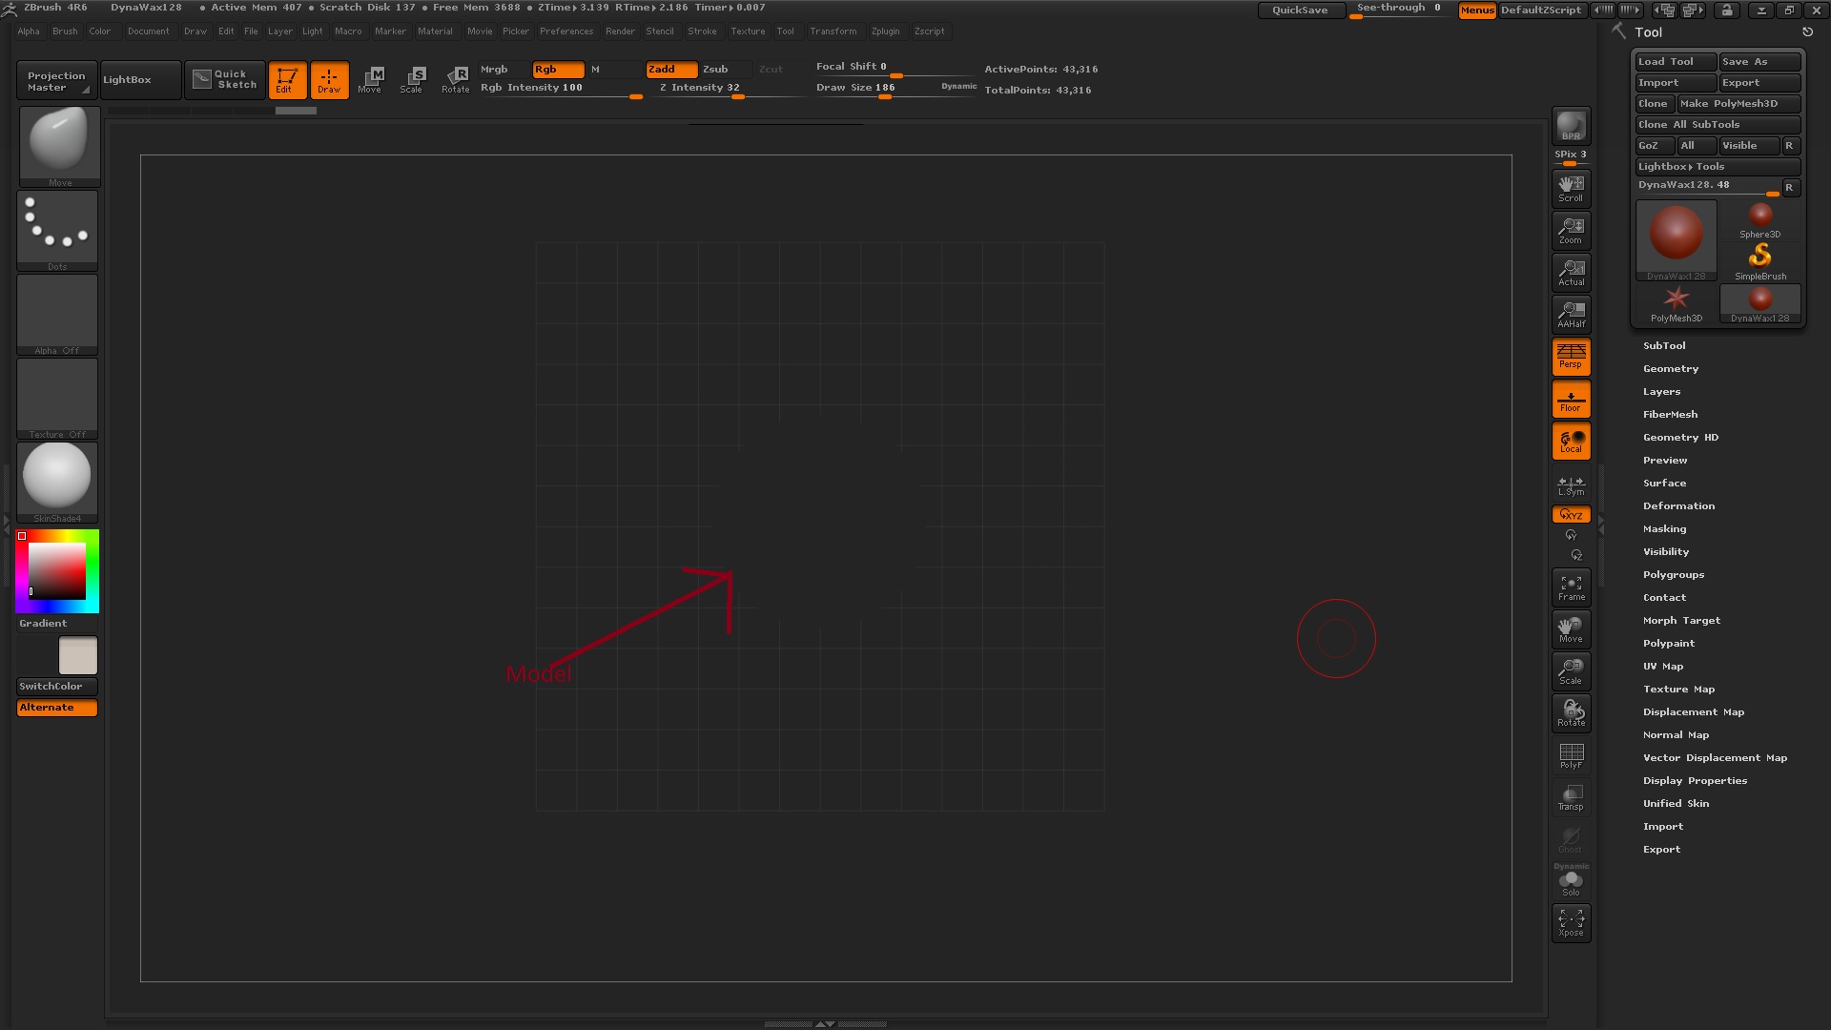
Task: Open the Xpose tool icon
Action: pos(1571,922)
